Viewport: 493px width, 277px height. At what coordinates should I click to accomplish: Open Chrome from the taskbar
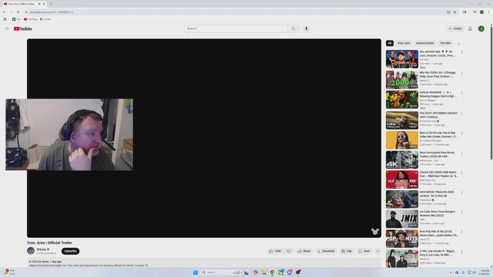[x=272, y=272]
